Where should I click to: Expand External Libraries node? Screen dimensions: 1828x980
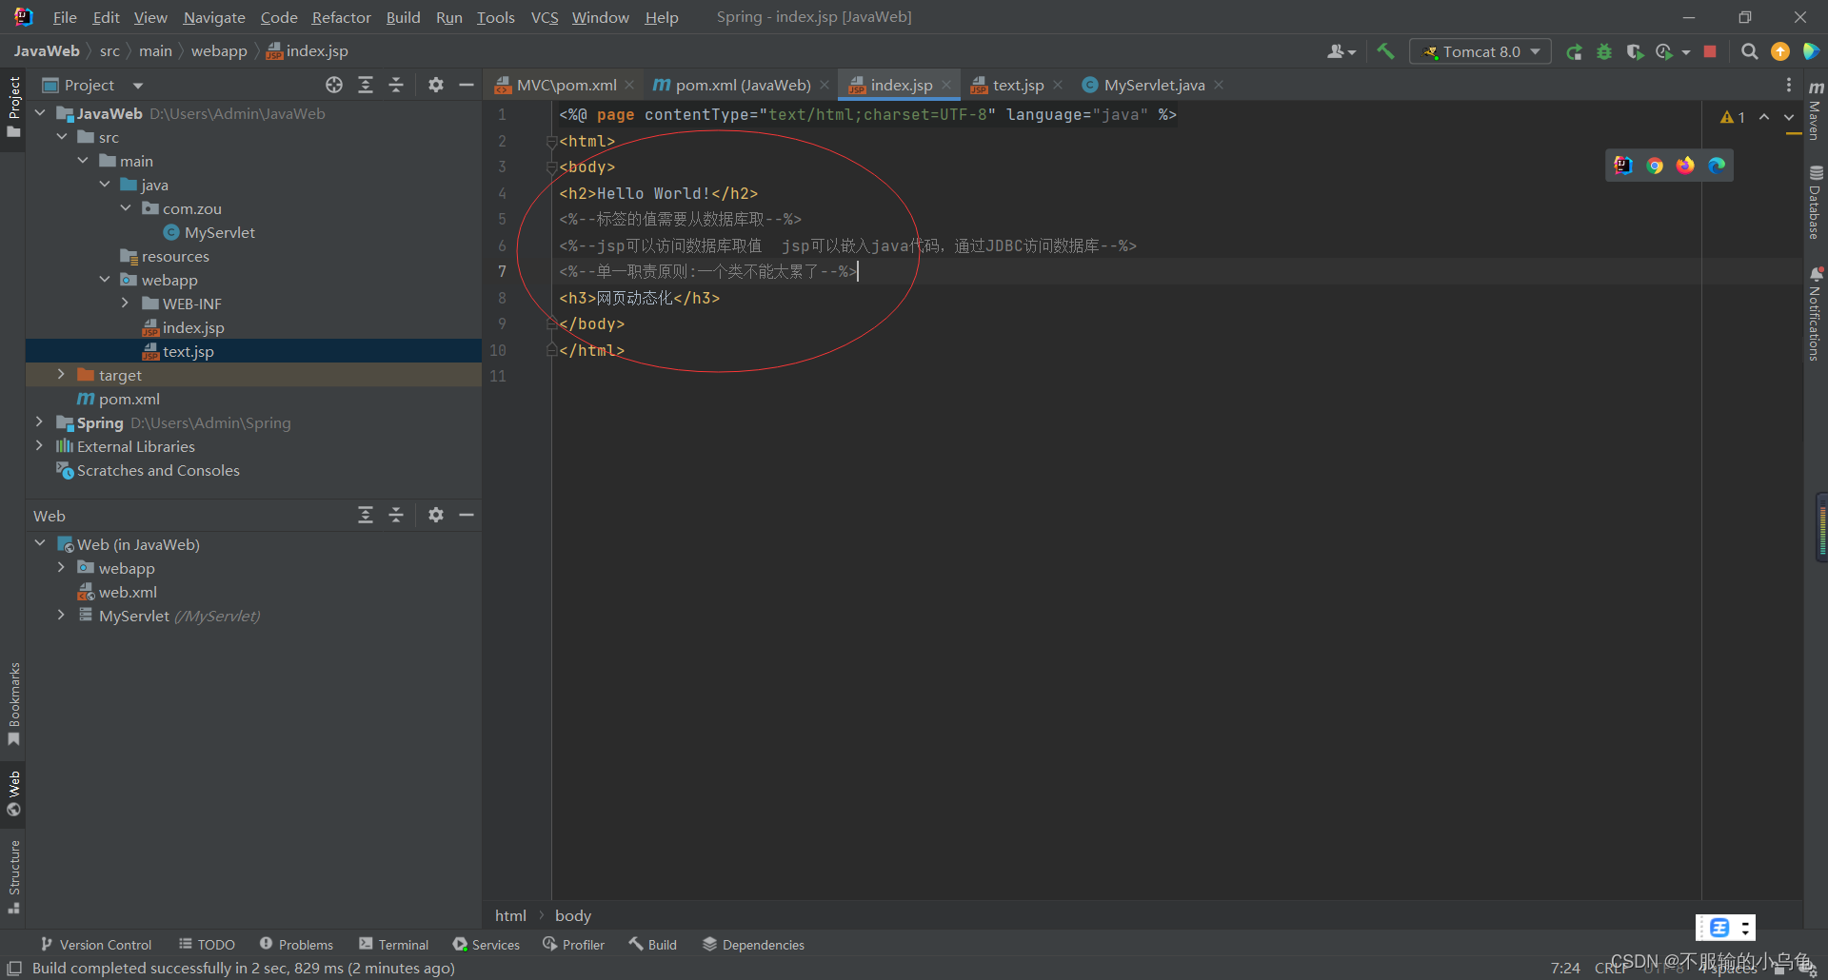[39, 446]
